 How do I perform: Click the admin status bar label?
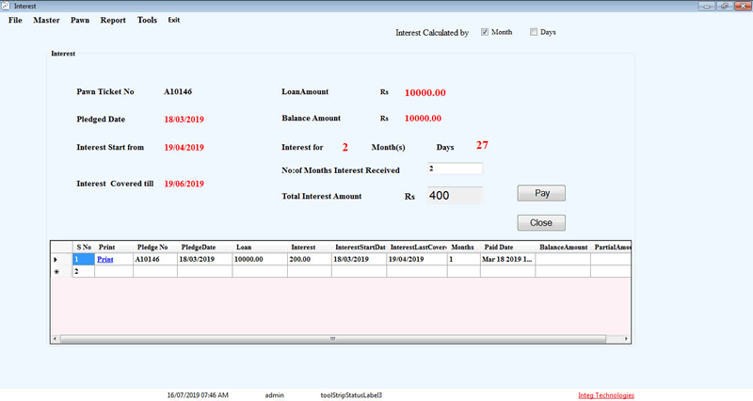pos(274,395)
